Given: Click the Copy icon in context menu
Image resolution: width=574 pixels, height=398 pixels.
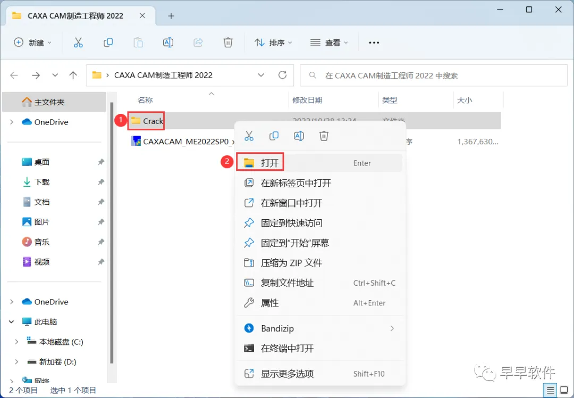Looking at the screenshot, I should pos(274,136).
